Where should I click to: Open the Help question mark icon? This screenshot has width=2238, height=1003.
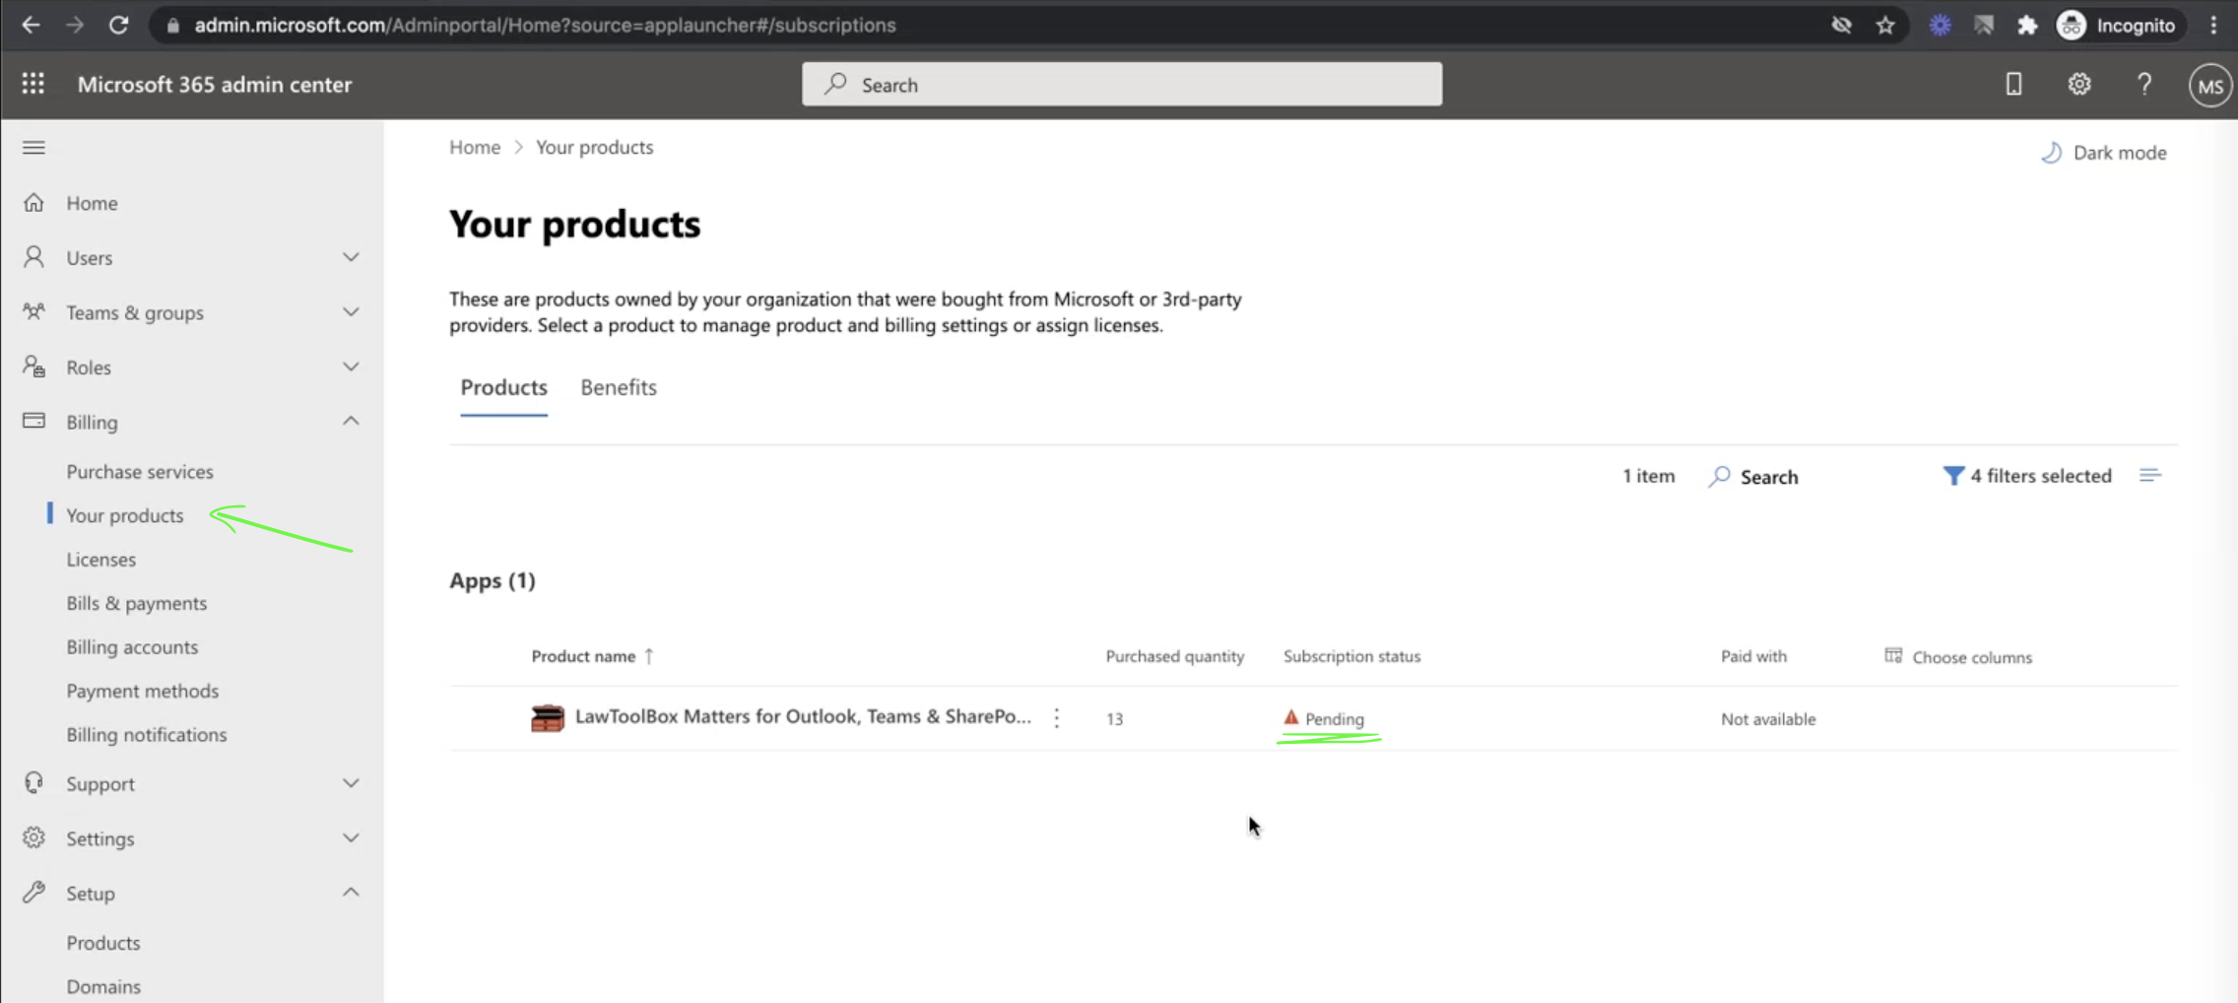pyautogui.click(x=2144, y=85)
